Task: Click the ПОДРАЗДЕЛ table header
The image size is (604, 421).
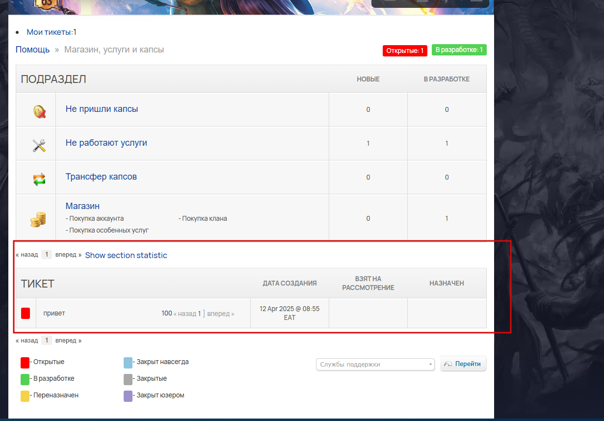Action: click(x=53, y=79)
